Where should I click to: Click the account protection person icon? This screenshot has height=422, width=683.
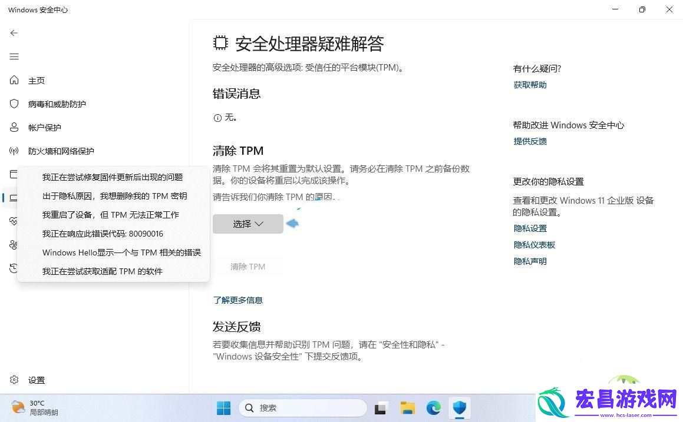[x=14, y=127]
